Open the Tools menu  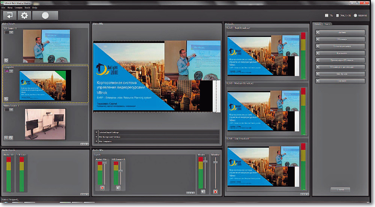27,8
